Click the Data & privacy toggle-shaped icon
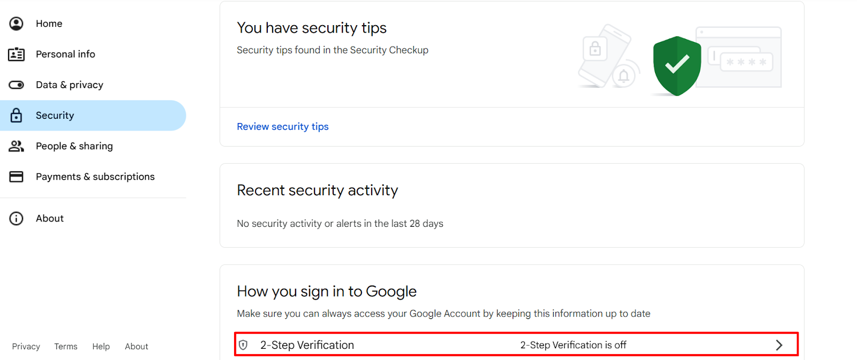The image size is (857, 360). (17, 85)
